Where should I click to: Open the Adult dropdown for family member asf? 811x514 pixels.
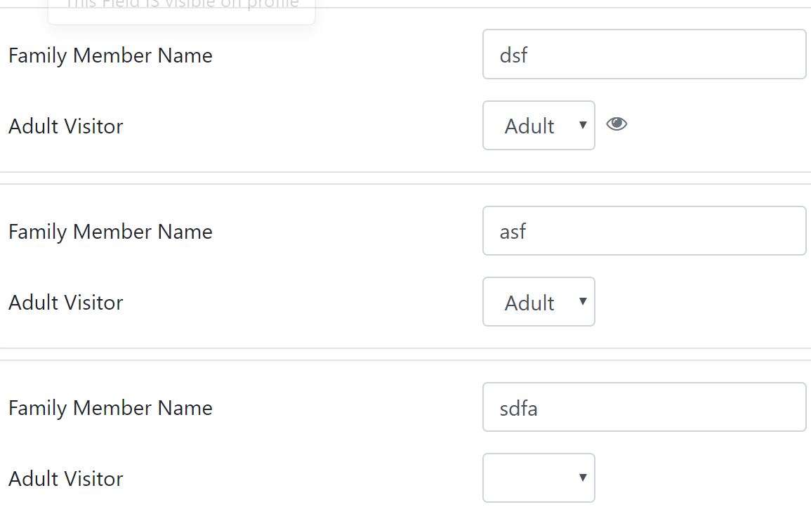[x=539, y=302]
